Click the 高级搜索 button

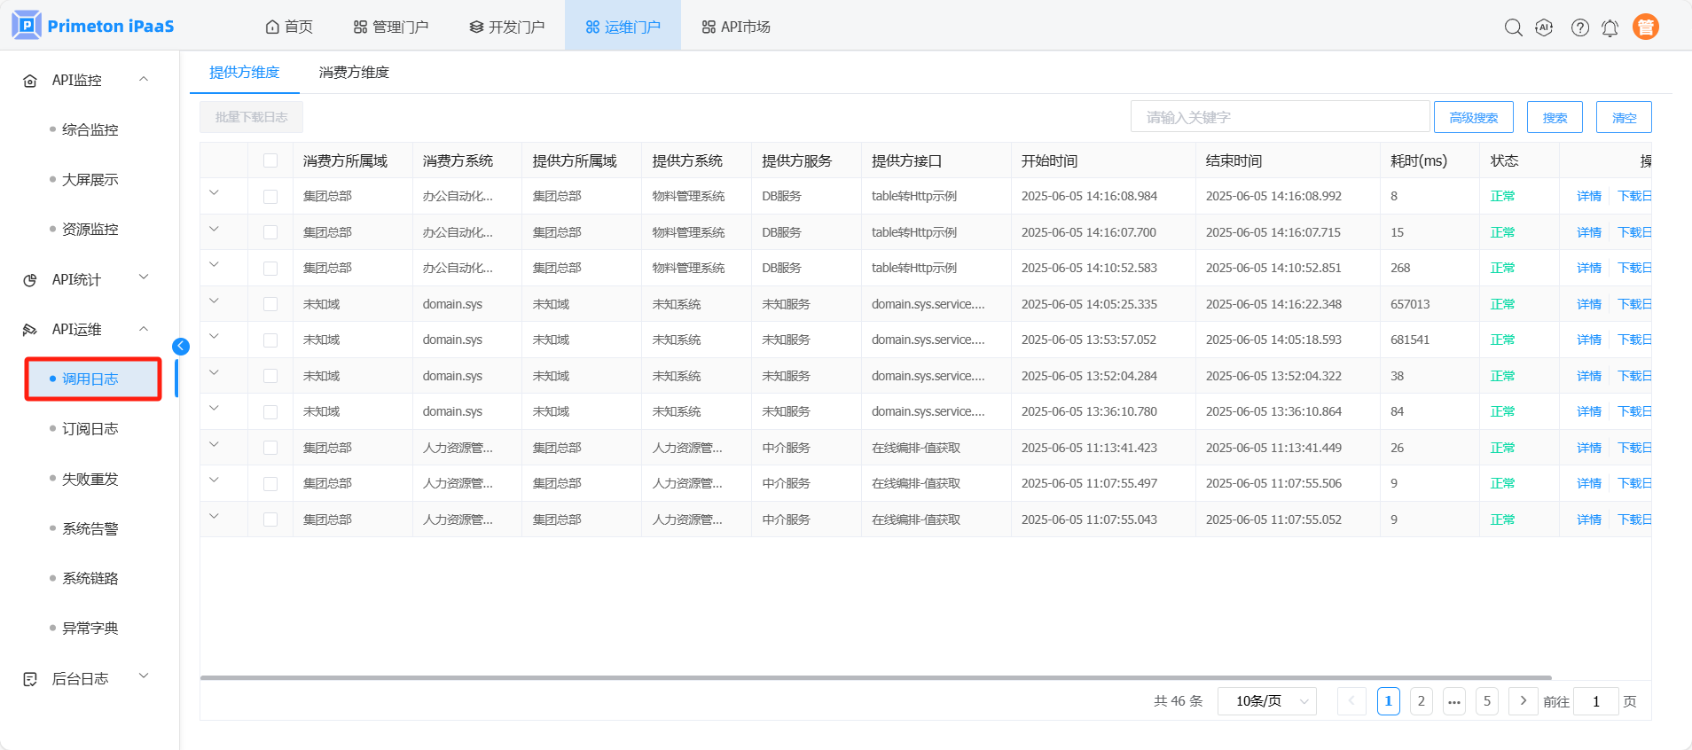tap(1473, 117)
